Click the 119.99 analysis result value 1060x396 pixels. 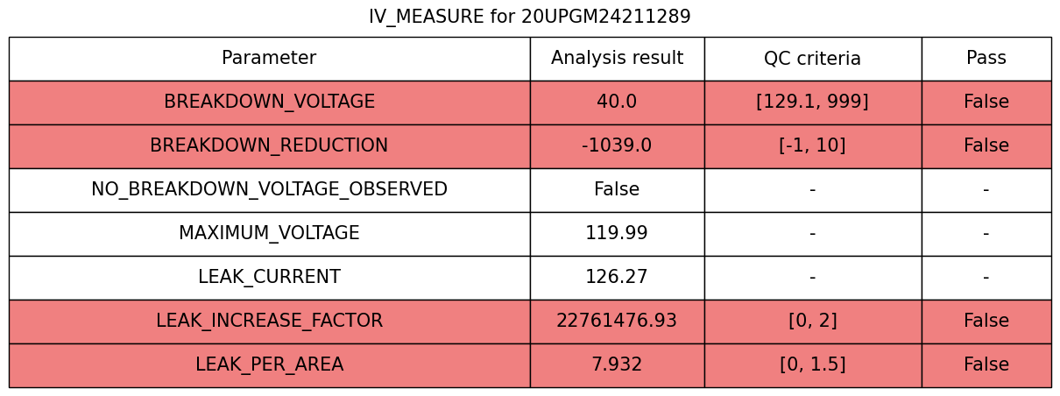pyautogui.click(x=617, y=234)
